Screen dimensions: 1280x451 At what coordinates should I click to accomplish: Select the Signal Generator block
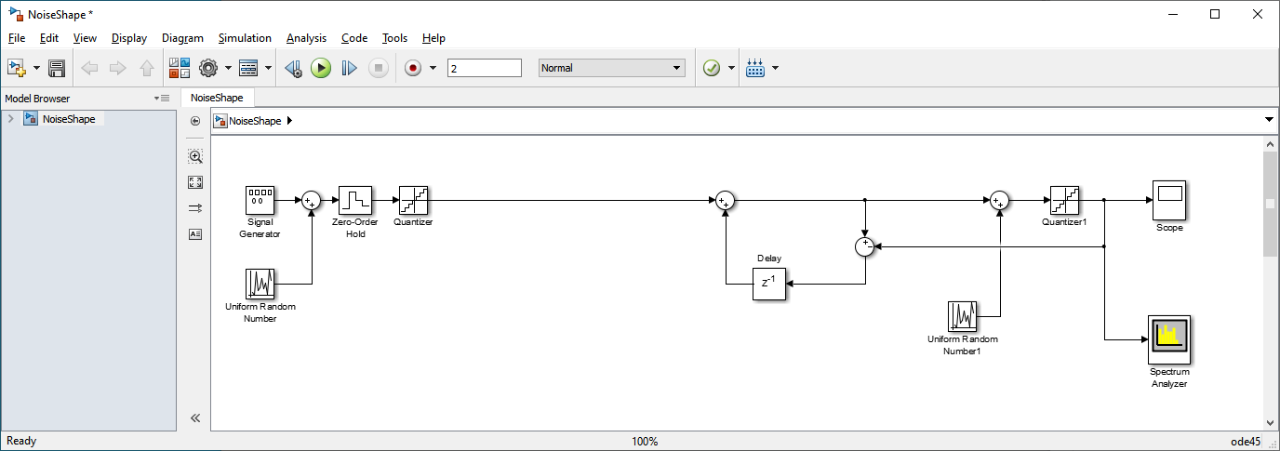(260, 200)
